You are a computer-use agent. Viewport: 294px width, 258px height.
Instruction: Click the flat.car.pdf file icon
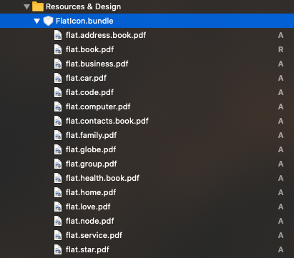(58, 78)
